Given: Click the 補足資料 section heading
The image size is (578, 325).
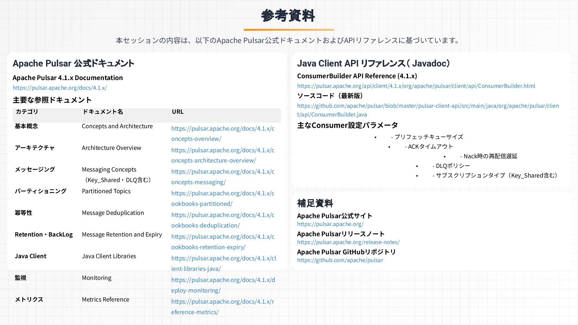Looking at the screenshot, I should [315, 203].
